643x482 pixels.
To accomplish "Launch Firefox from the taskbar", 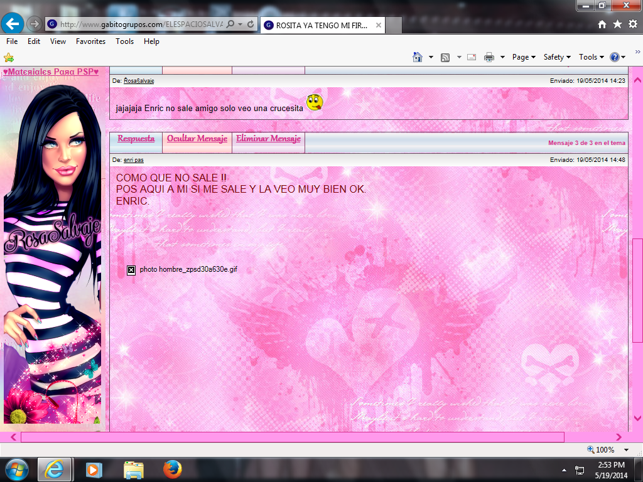I will [x=171, y=469].
